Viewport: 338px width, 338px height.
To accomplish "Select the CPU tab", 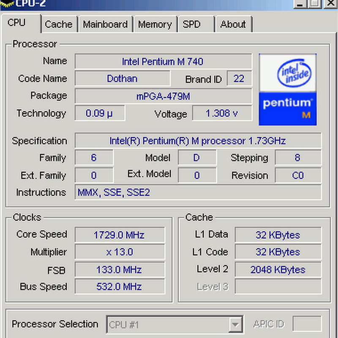I will [x=21, y=23].
